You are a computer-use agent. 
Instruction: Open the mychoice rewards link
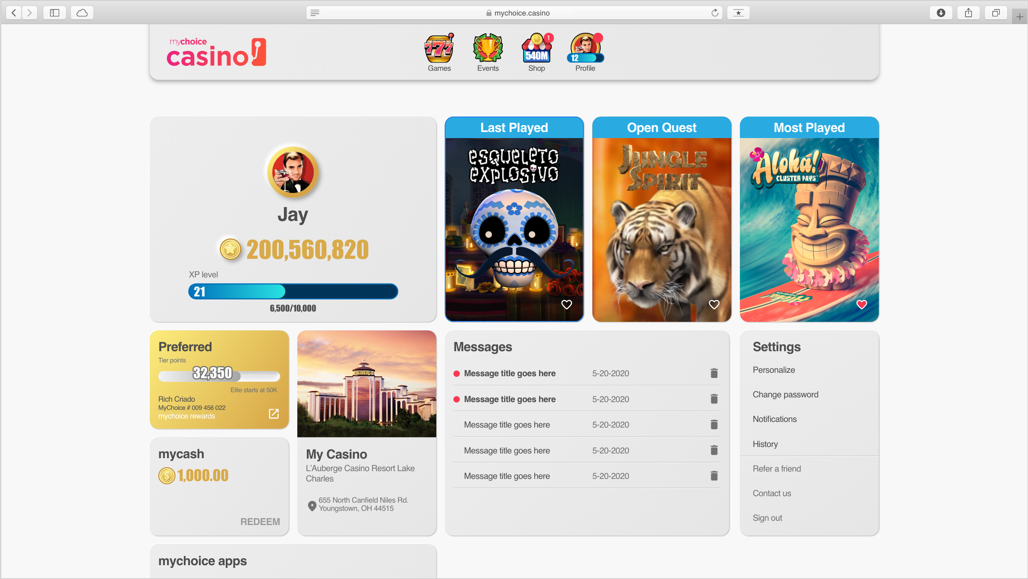click(186, 416)
